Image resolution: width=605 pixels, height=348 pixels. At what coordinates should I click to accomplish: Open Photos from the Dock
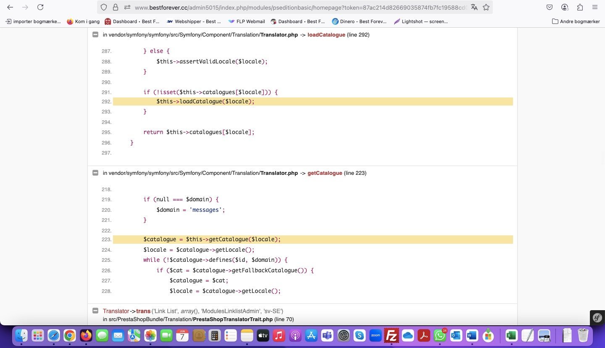coord(150,335)
